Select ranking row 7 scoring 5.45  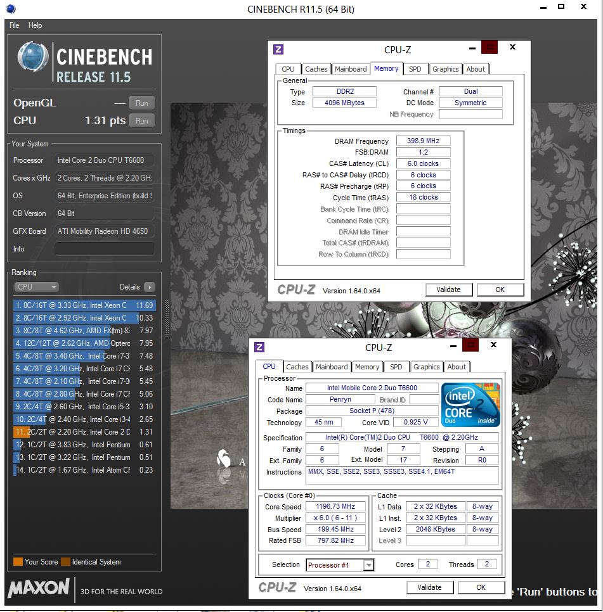84,381
